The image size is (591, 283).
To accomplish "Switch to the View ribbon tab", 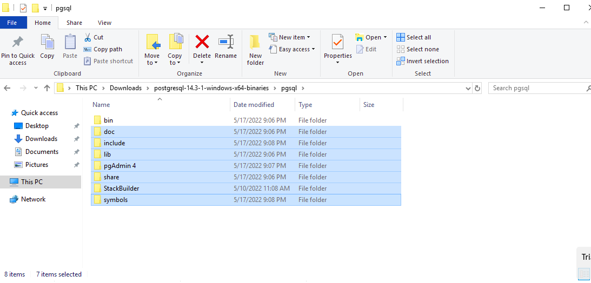I will coord(104,23).
